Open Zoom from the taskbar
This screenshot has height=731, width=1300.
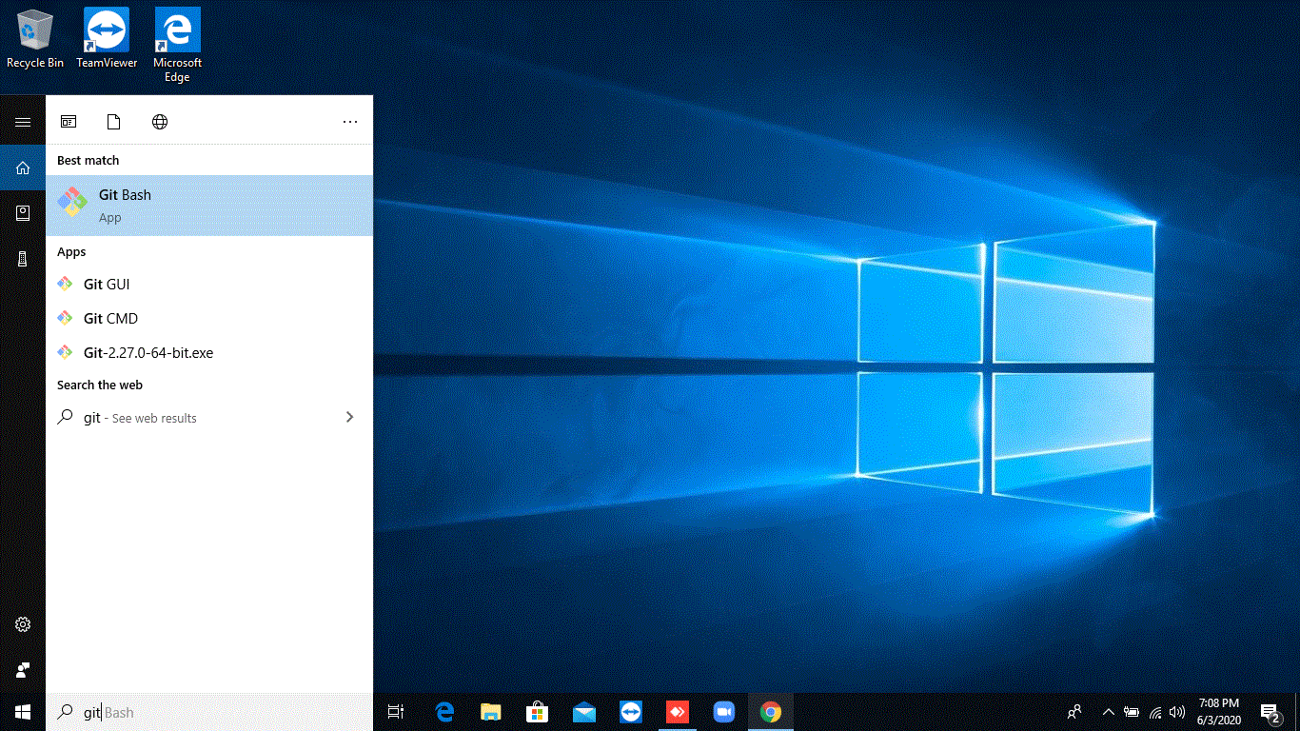tap(724, 712)
